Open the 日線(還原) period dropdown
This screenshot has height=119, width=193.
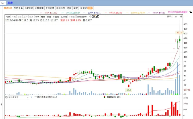pos(83,16)
